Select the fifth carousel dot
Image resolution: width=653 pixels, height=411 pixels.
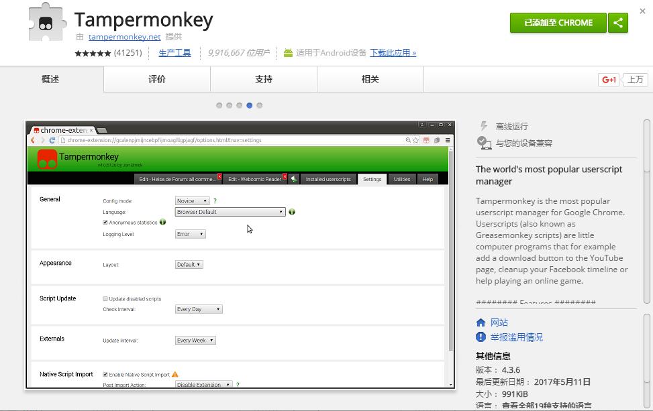pyautogui.click(x=260, y=105)
